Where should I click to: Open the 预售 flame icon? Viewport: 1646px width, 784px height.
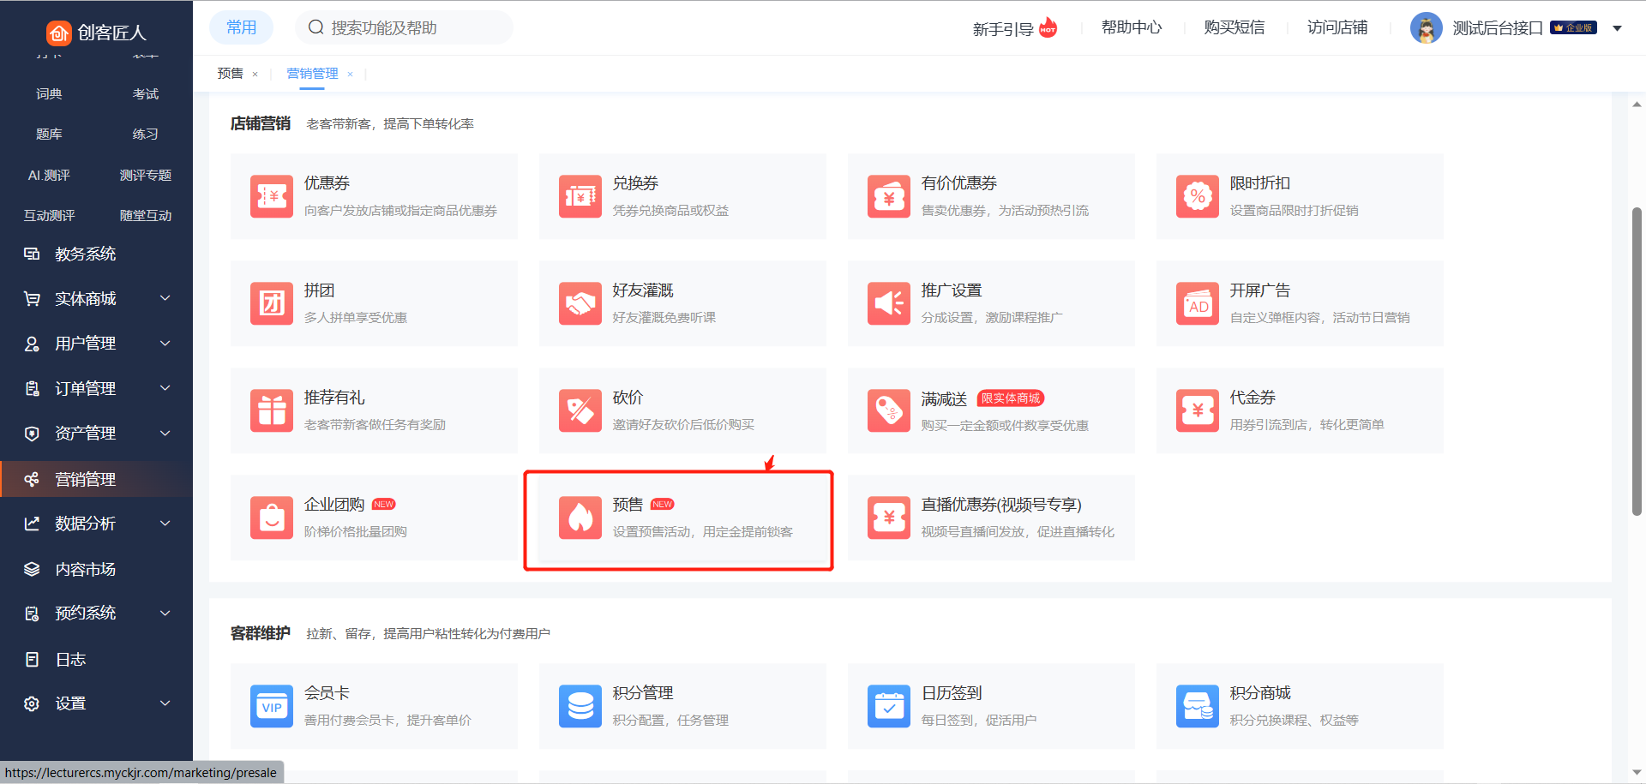pos(580,518)
